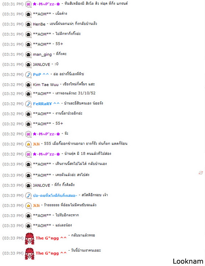Click JANLOVE name on :0 message
205x266 pixels.
pos(42,65)
